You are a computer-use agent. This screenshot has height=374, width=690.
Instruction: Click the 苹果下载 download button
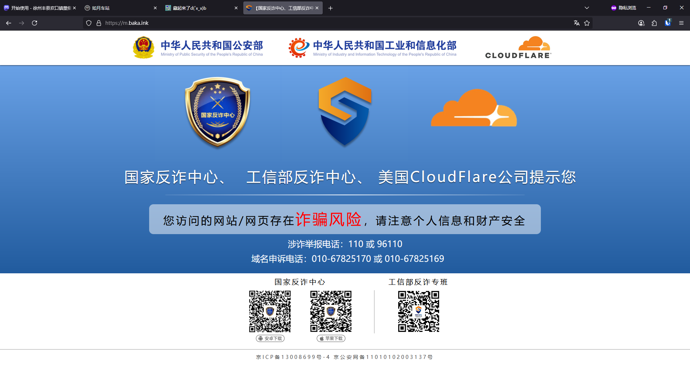click(x=331, y=338)
